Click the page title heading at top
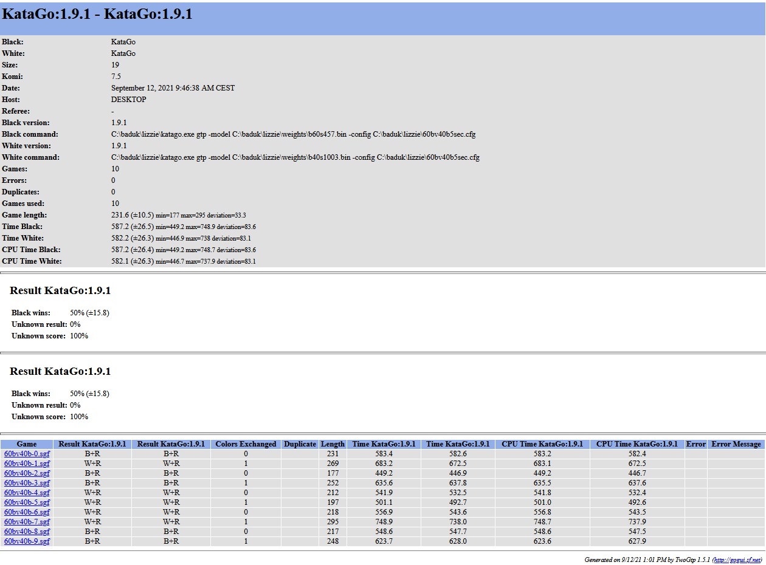766x565 pixels. point(97,15)
